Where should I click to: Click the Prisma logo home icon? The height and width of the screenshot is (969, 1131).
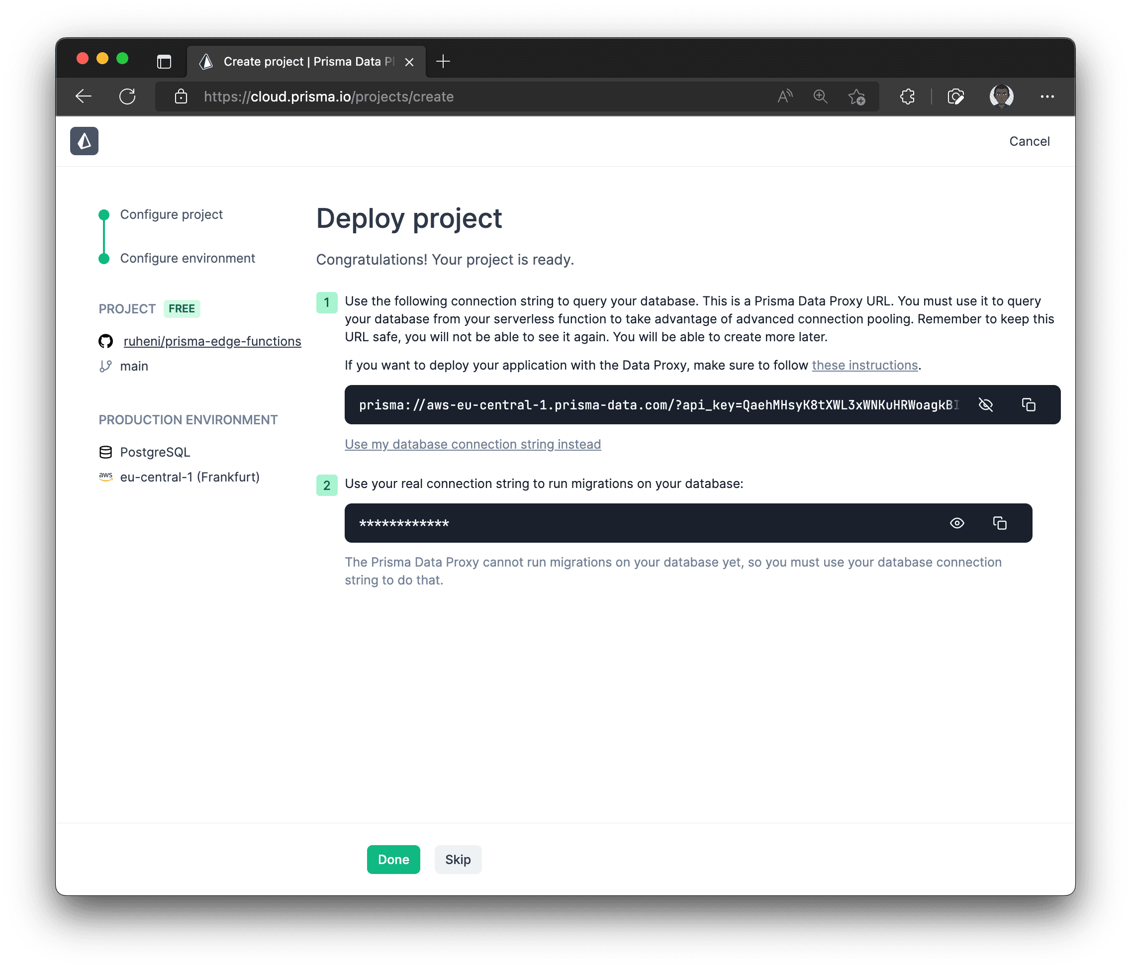pyautogui.click(x=84, y=141)
